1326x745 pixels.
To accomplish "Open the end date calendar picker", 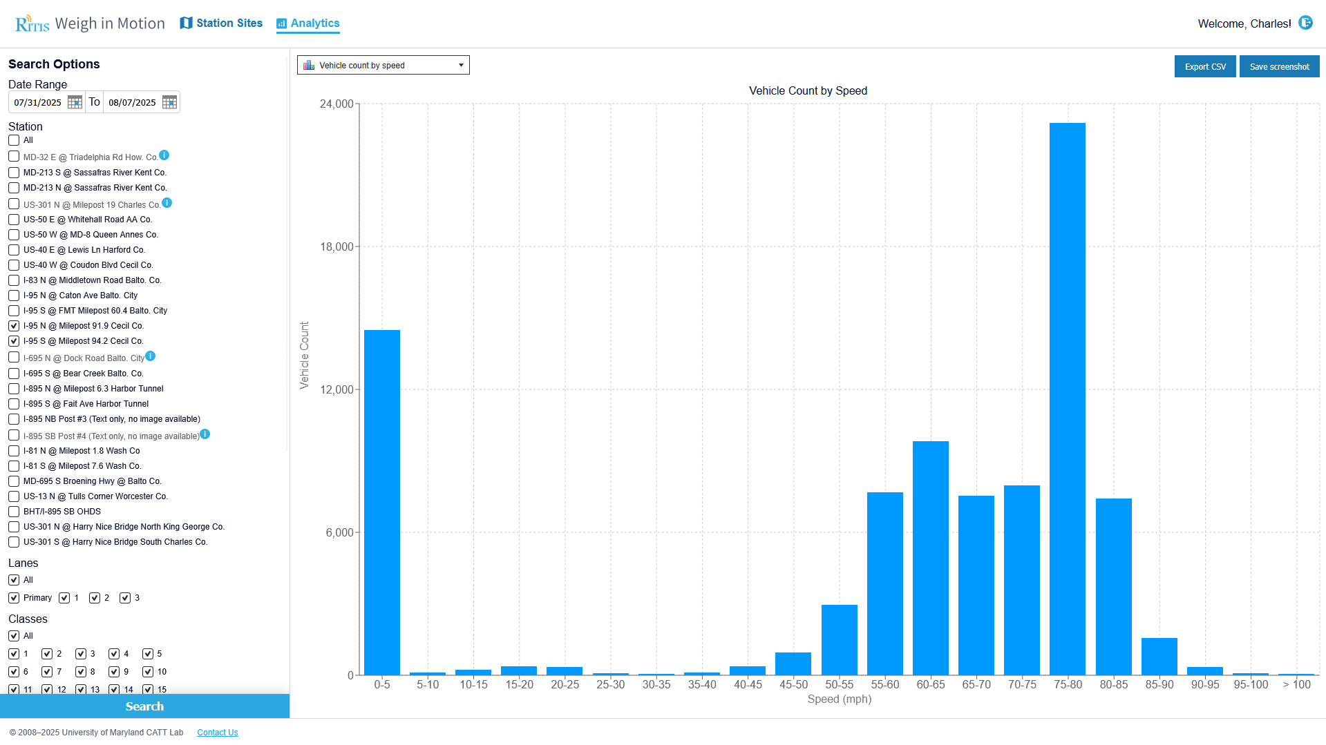I will (169, 102).
